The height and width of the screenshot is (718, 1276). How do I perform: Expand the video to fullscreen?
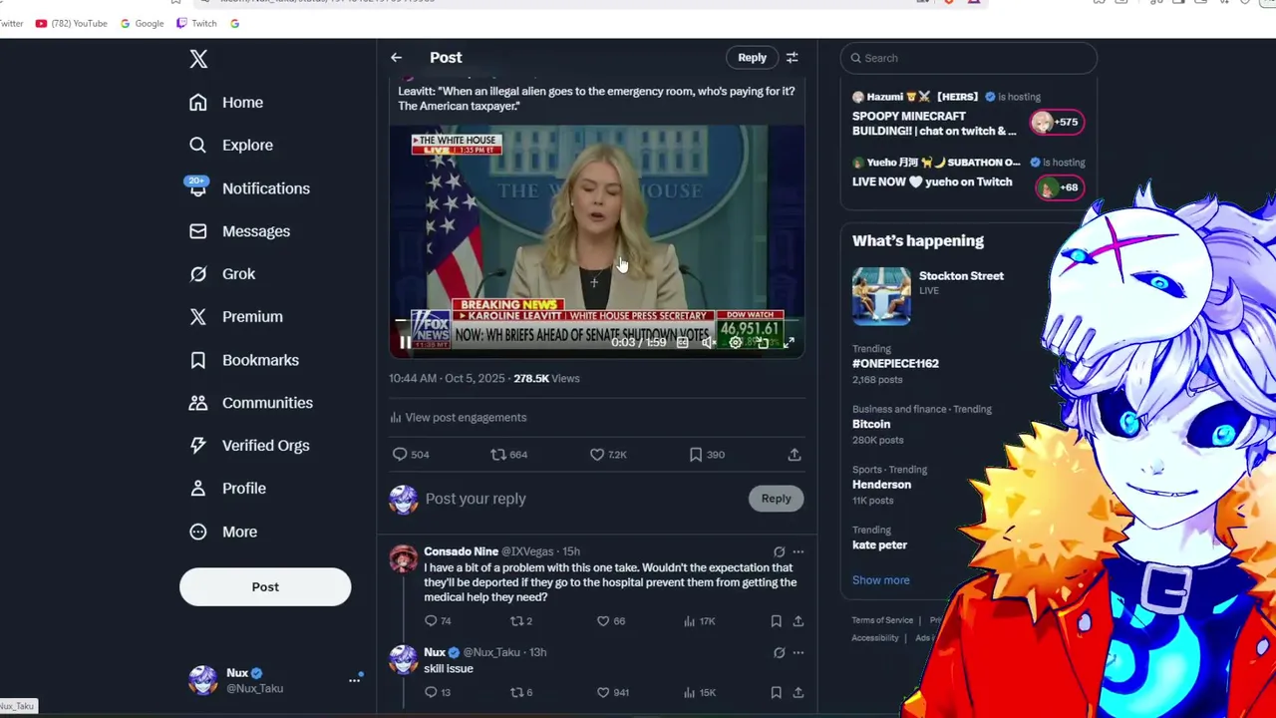coord(789,342)
